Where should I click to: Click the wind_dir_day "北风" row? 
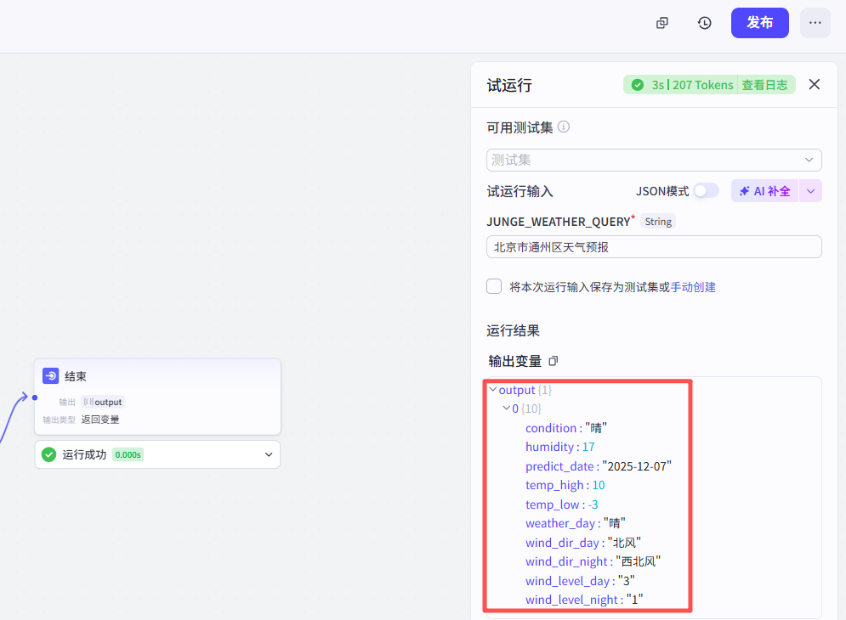(x=583, y=543)
